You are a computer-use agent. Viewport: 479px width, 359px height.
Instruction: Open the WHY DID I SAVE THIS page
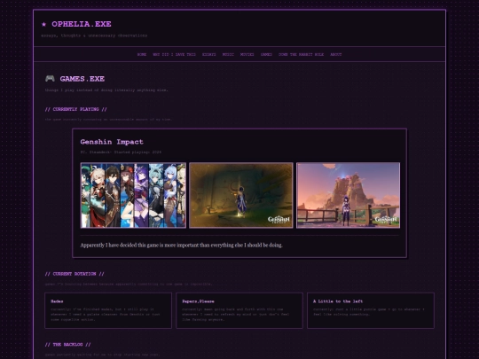[x=174, y=54]
